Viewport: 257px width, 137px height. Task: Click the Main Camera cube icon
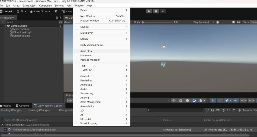[x=11, y=29]
